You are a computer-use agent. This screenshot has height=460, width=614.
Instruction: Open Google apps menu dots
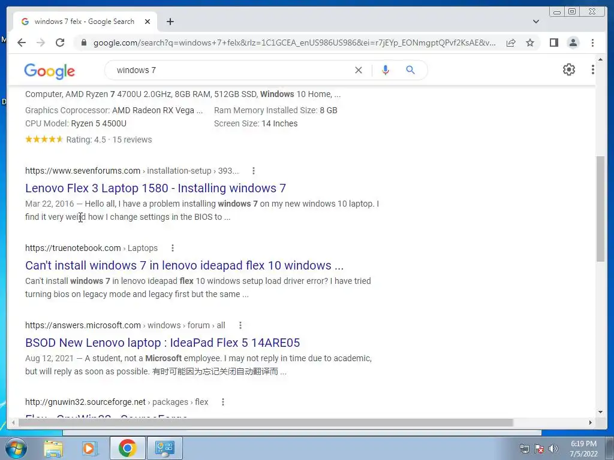[593, 69]
